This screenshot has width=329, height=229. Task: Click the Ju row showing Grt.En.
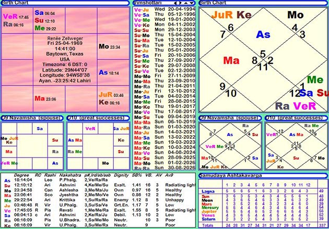tap(100, 205)
